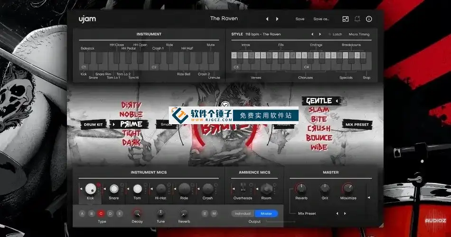Expand the Room channel left arrow

tap(257, 189)
